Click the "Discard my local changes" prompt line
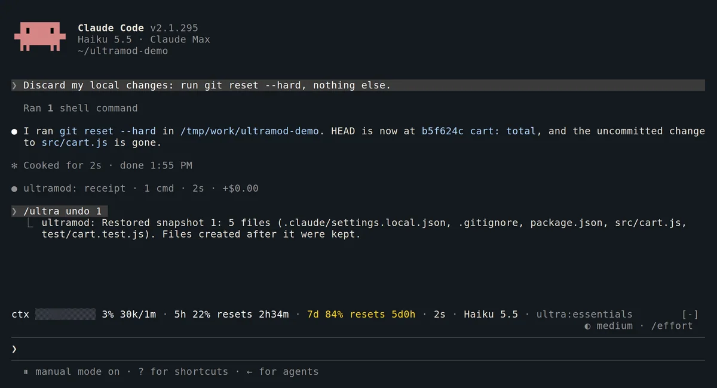 point(358,85)
